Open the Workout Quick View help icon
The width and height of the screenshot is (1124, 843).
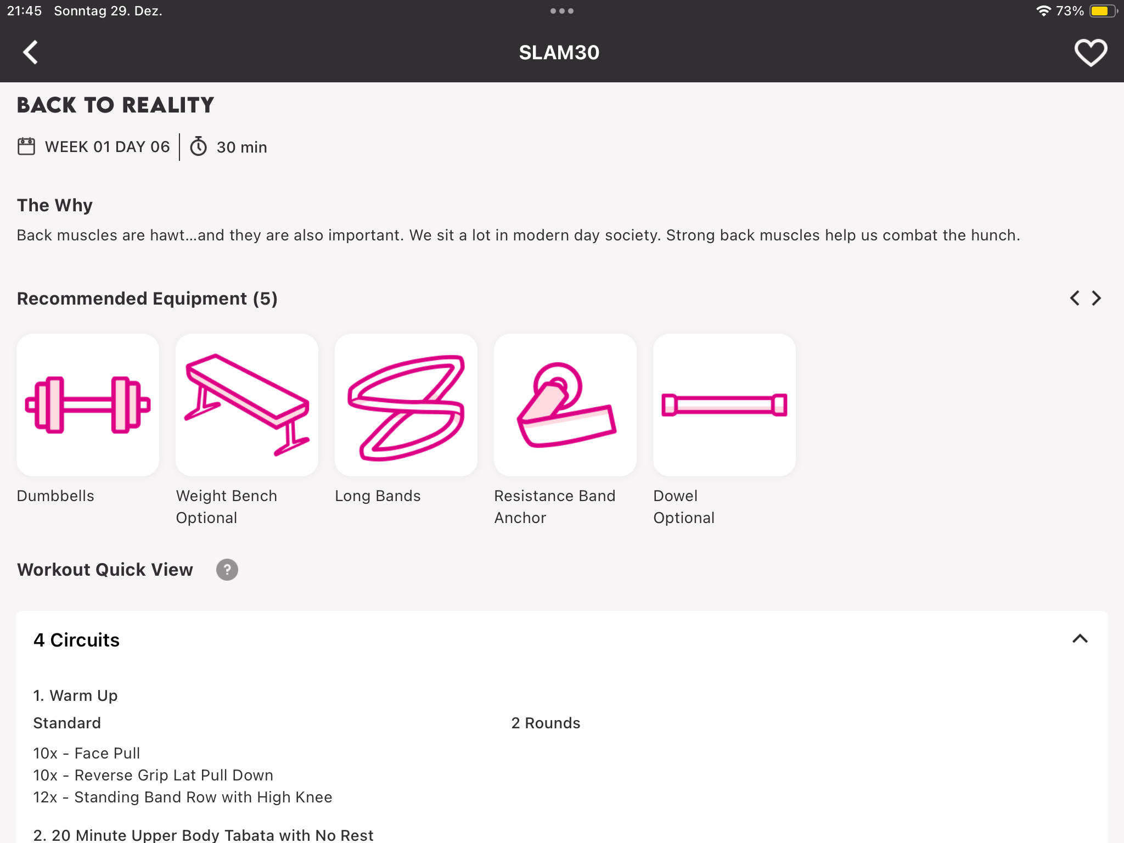click(227, 570)
